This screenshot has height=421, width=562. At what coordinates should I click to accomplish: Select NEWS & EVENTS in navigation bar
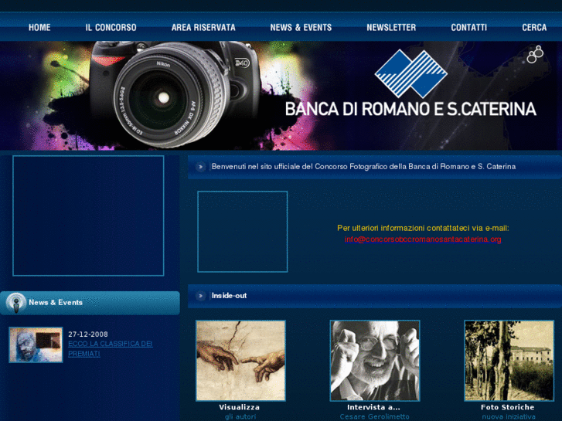[301, 27]
